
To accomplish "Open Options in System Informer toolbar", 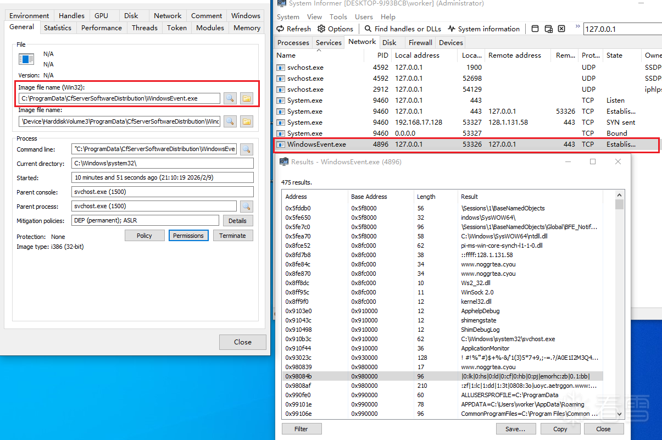I will pos(335,29).
